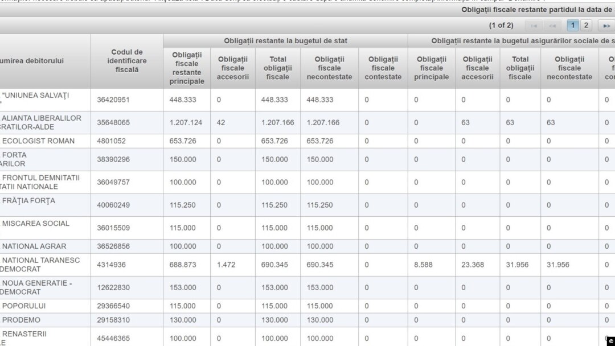
Task: Click the accessory value 42 in the ALDE row
Action: click(x=221, y=123)
